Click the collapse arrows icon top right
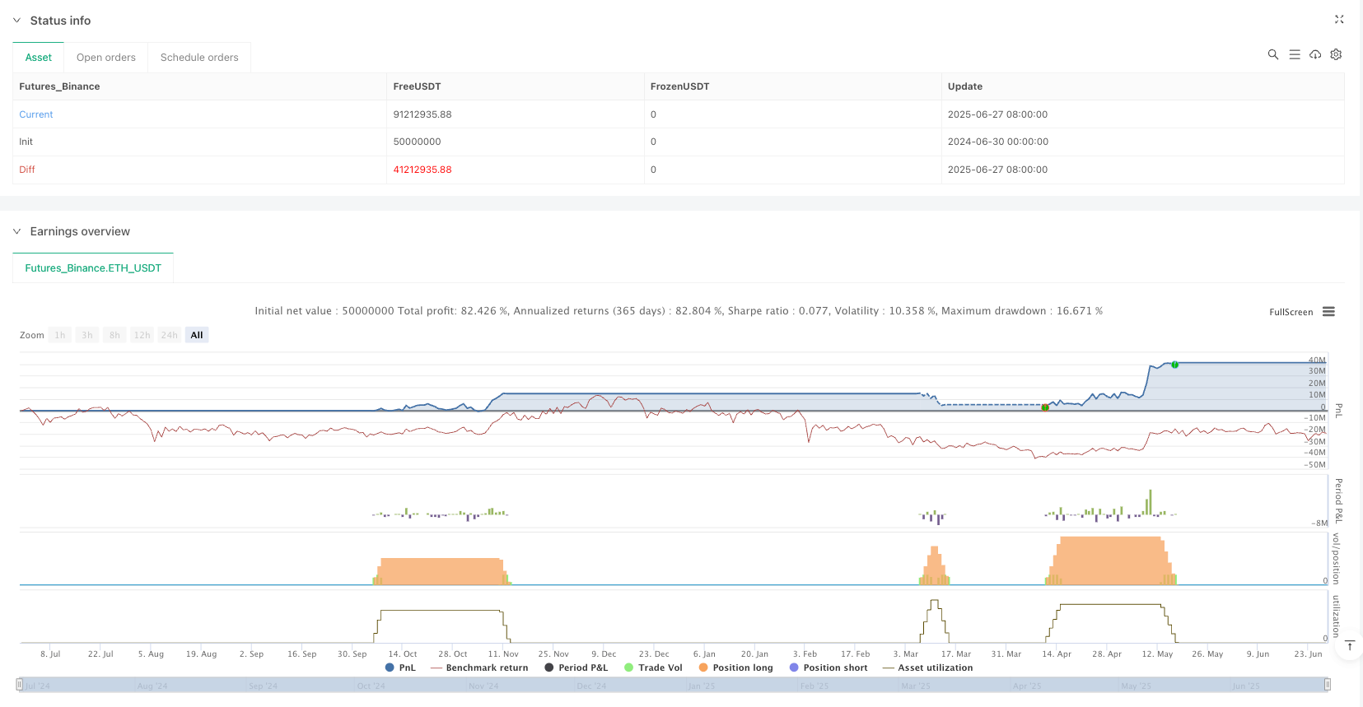Image resolution: width=1363 pixels, height=707 pixels. [x=1338, y=20]
